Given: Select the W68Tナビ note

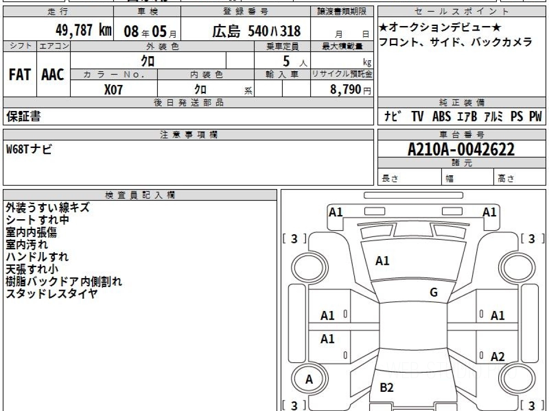Looking at the screenshot, I should 29,149.
